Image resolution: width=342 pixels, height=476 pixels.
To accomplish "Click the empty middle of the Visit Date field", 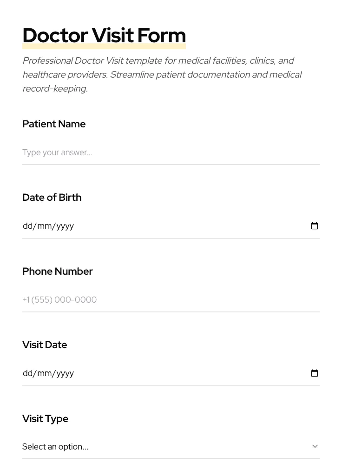I will click(x=186, y=373).
